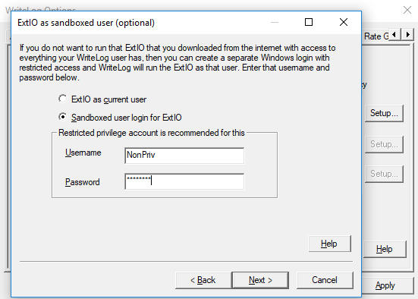
Task: Select Sandboxed user login for ExtIO
Action: coord(120,118)
